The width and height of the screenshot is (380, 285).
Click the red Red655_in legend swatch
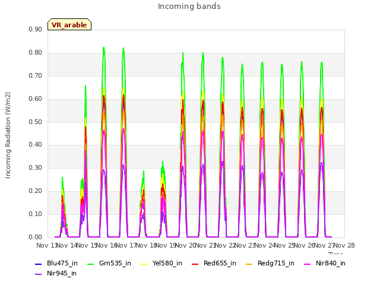(195, 264)
